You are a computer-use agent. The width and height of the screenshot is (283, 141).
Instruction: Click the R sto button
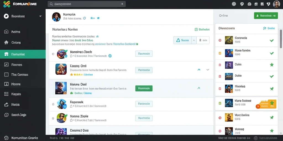click(203, 40)
